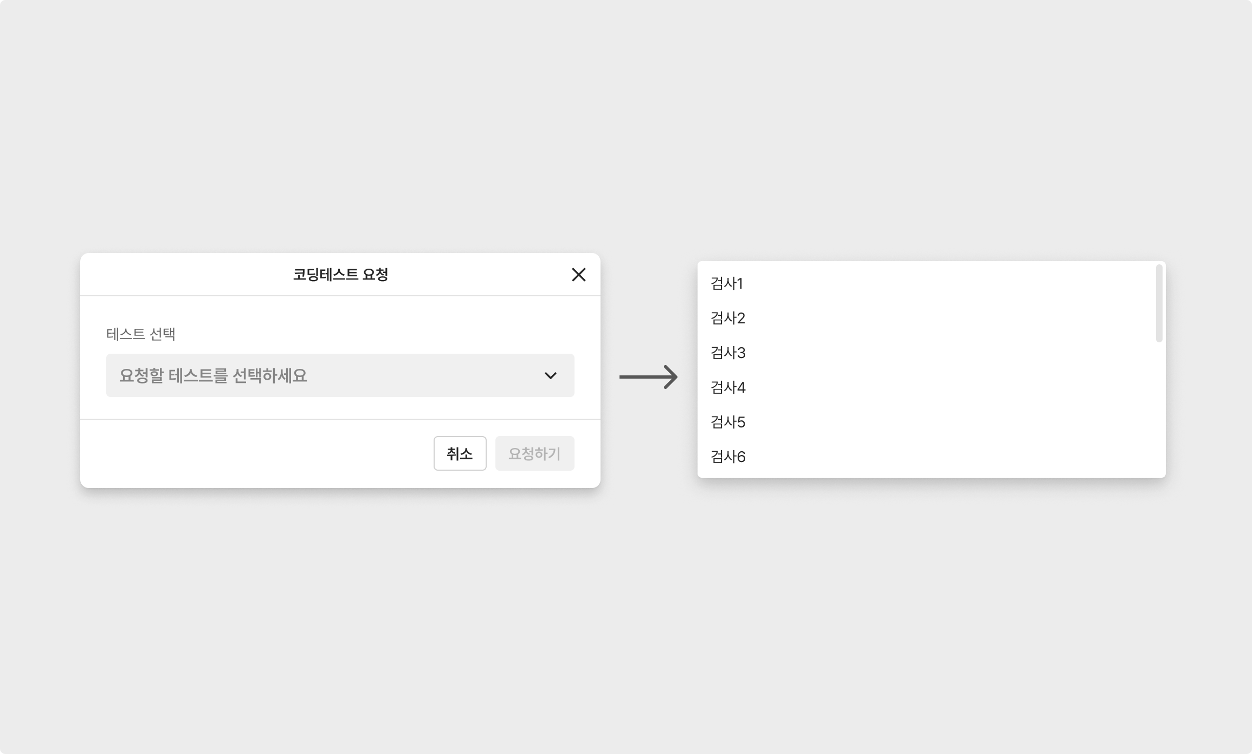
Task: Select the 검사6 list item
Action: 728,457
